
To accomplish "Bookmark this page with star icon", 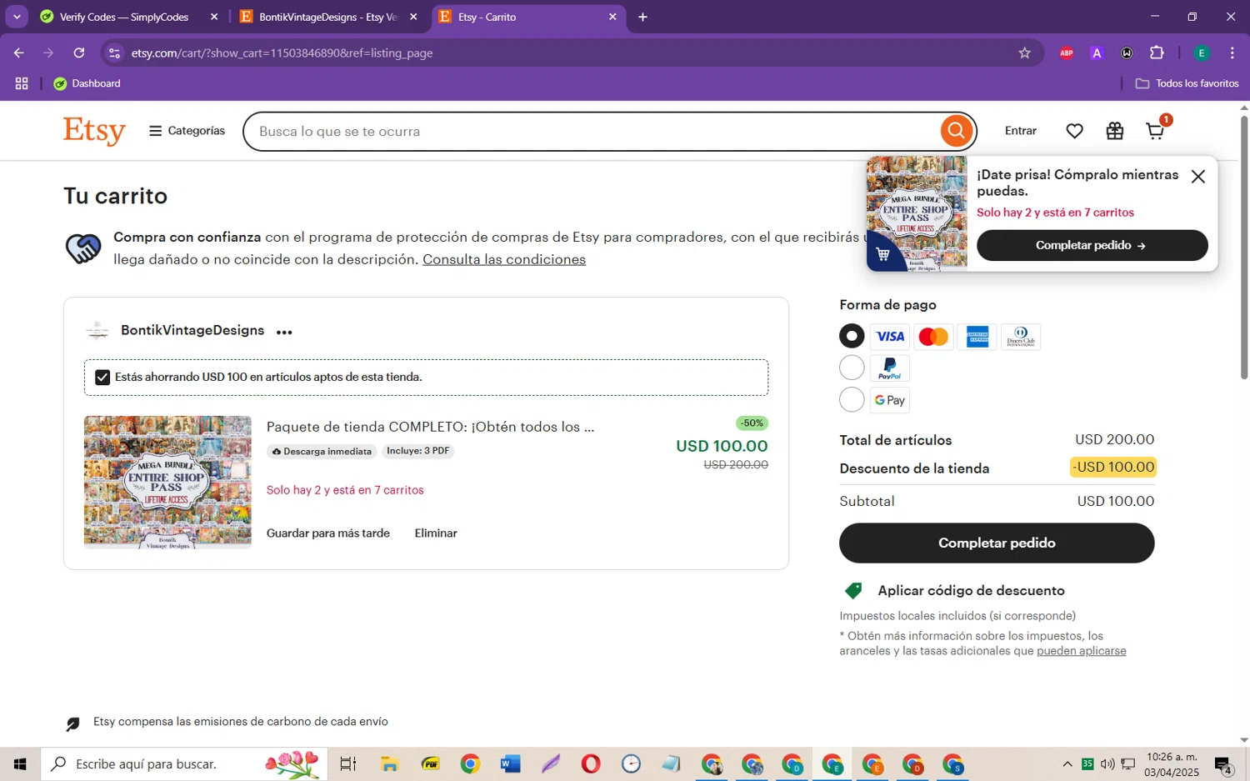I will click(x=1024, y=53).
